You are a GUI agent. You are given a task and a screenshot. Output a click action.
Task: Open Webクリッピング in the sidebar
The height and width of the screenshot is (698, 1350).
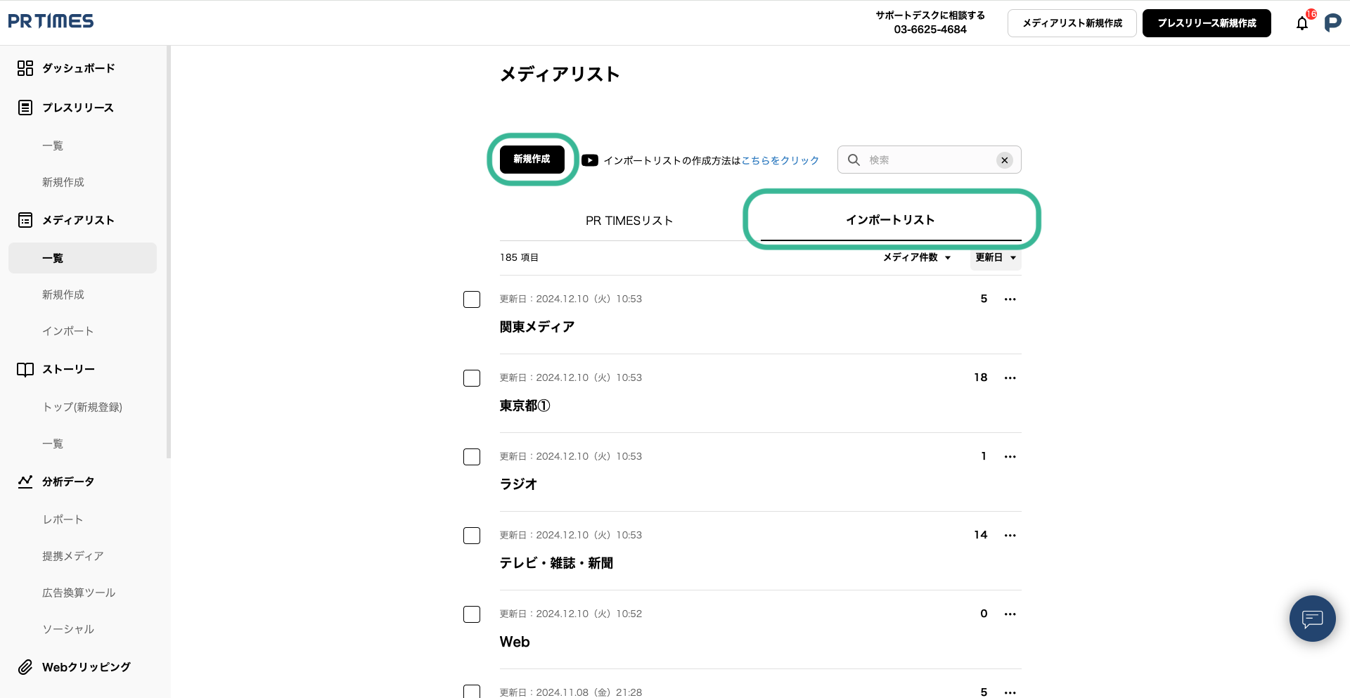[x=86, y=667]
